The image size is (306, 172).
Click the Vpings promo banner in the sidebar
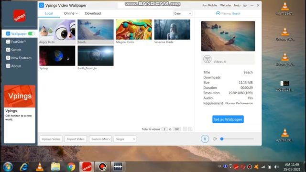(x=20, y=96)
